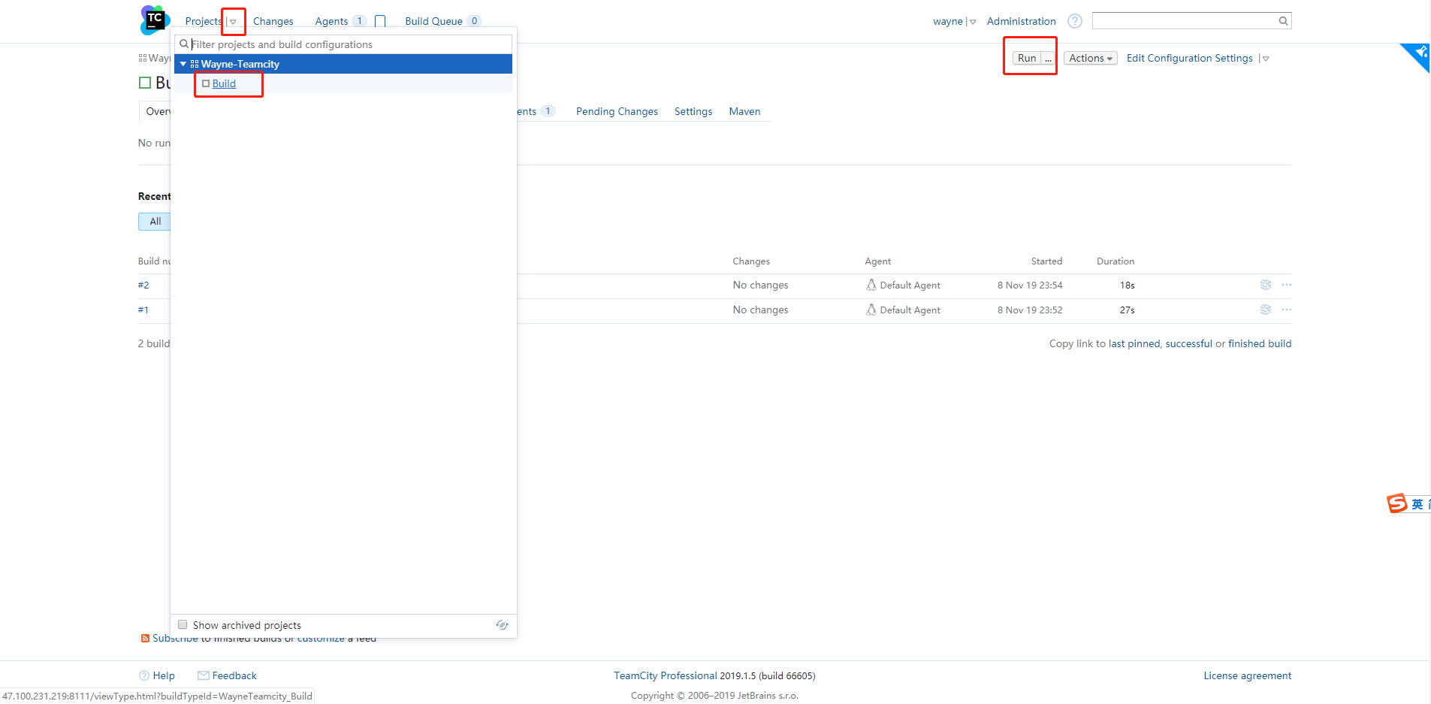Click the Feedback envelope icon
The image size is (1431, 704).
click(203, 675)
